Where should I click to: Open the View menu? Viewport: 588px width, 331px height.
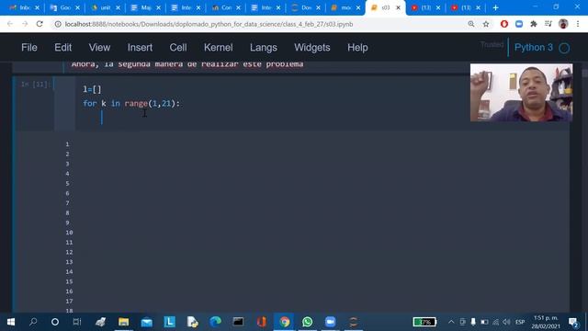(99, 48)
